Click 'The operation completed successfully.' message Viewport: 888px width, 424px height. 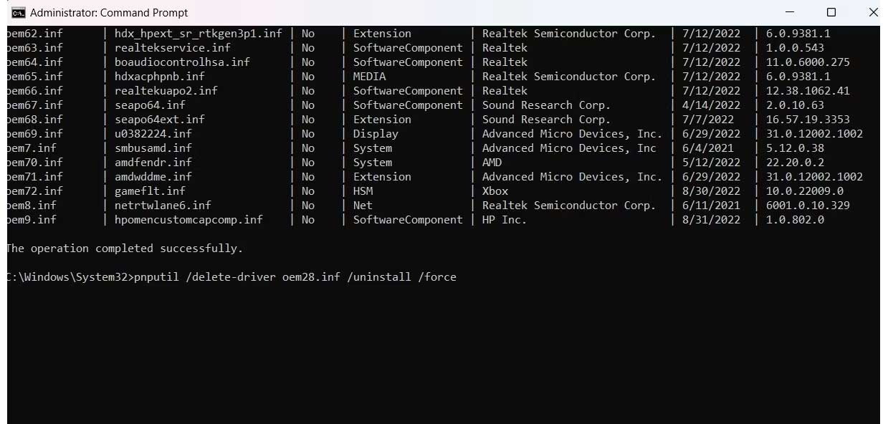point(123,248)
